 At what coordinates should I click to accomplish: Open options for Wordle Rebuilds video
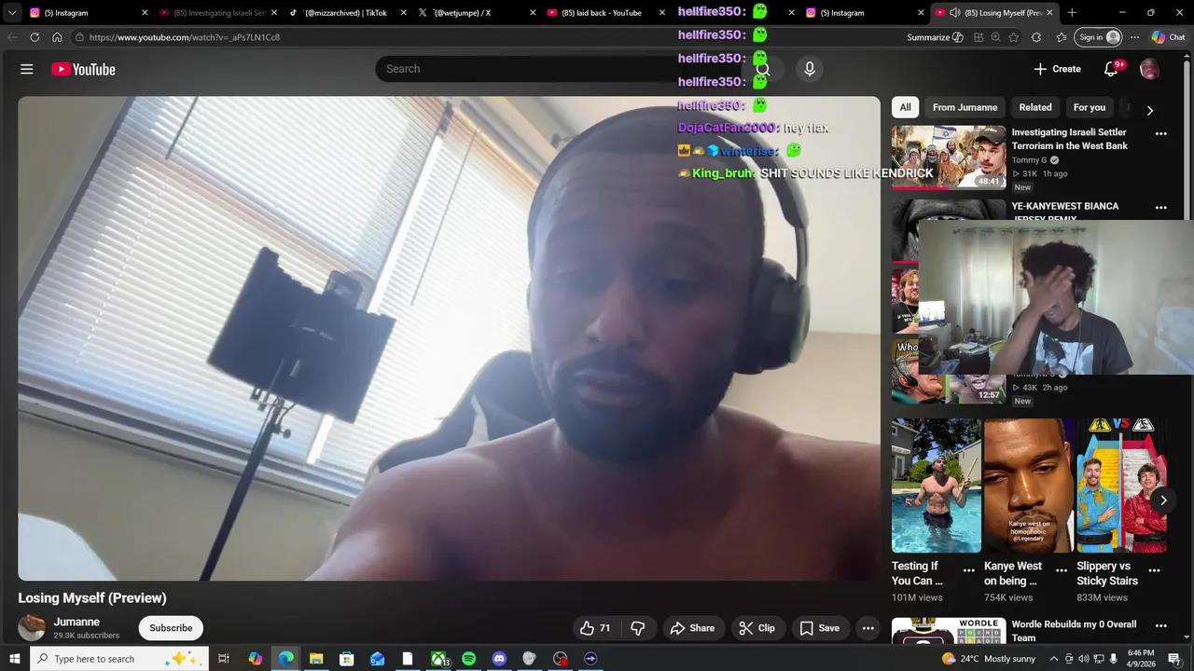[x=1161, y=625]
